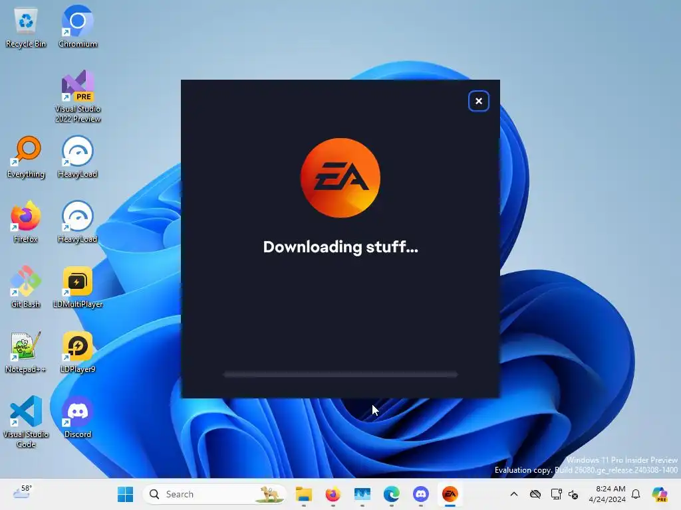
Task: Select the Visual Studio Code shortcut
Action: pyautogui.click(x=26, y=422)
